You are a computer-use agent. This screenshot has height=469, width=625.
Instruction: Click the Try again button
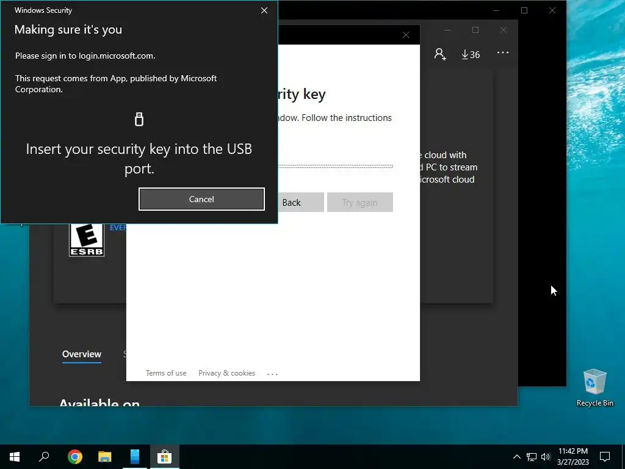pyautogui.click(x=360, y=202)
